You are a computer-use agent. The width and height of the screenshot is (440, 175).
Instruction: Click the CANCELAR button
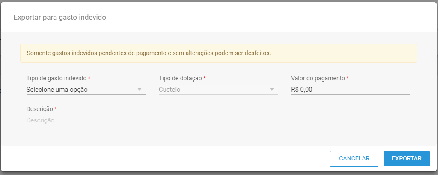coord(354,158)
